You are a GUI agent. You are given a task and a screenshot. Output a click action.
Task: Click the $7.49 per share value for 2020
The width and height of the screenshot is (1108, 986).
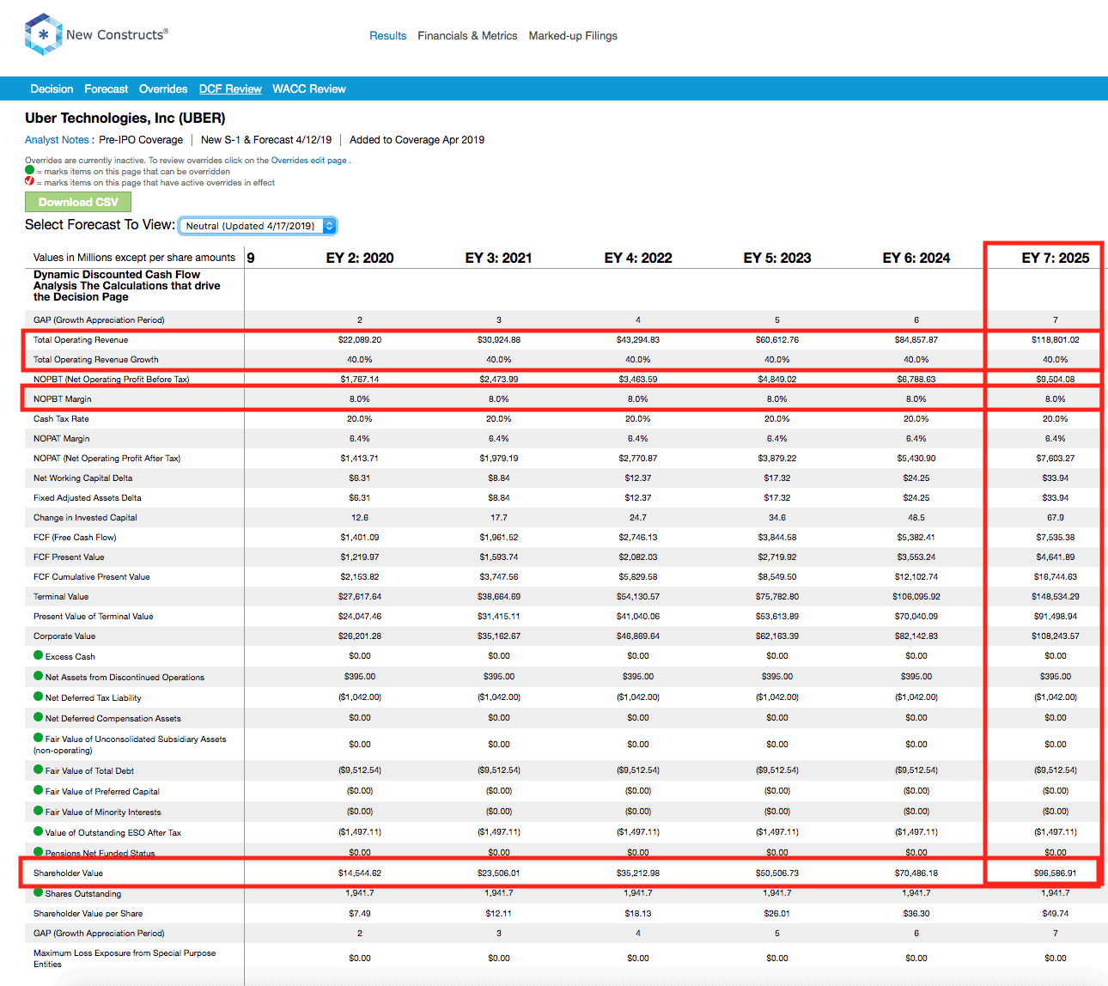click(360, 914)
